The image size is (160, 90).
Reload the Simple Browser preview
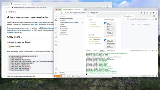tap(128, 19)
